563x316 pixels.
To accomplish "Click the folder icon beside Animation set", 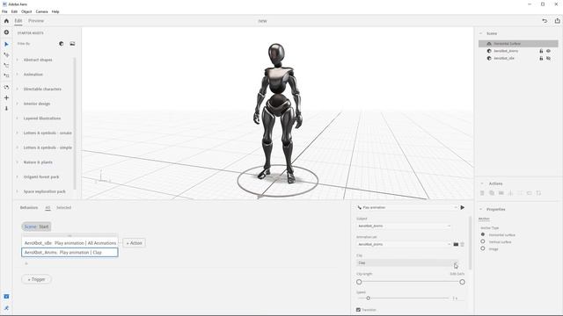I will [x=456, y=244].
